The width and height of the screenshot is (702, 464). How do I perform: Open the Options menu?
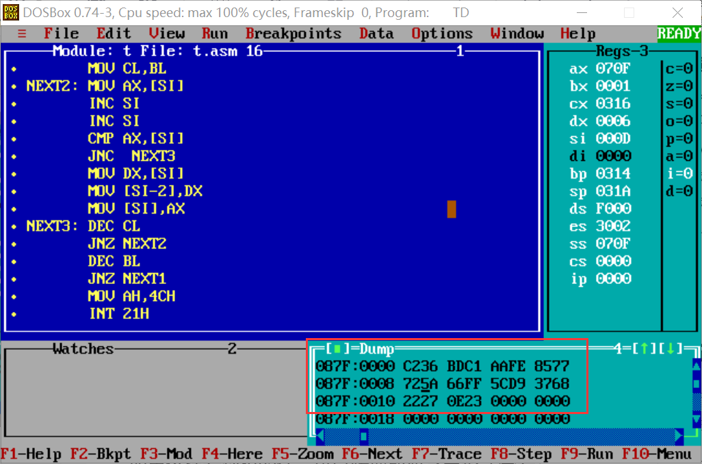442,34
